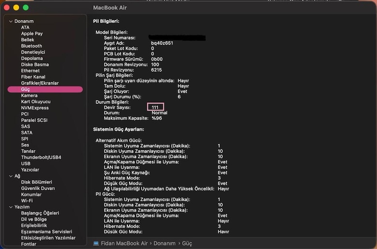
Task: Open Eşzamanlama Servisleri entry
Action: coord(47,232)
